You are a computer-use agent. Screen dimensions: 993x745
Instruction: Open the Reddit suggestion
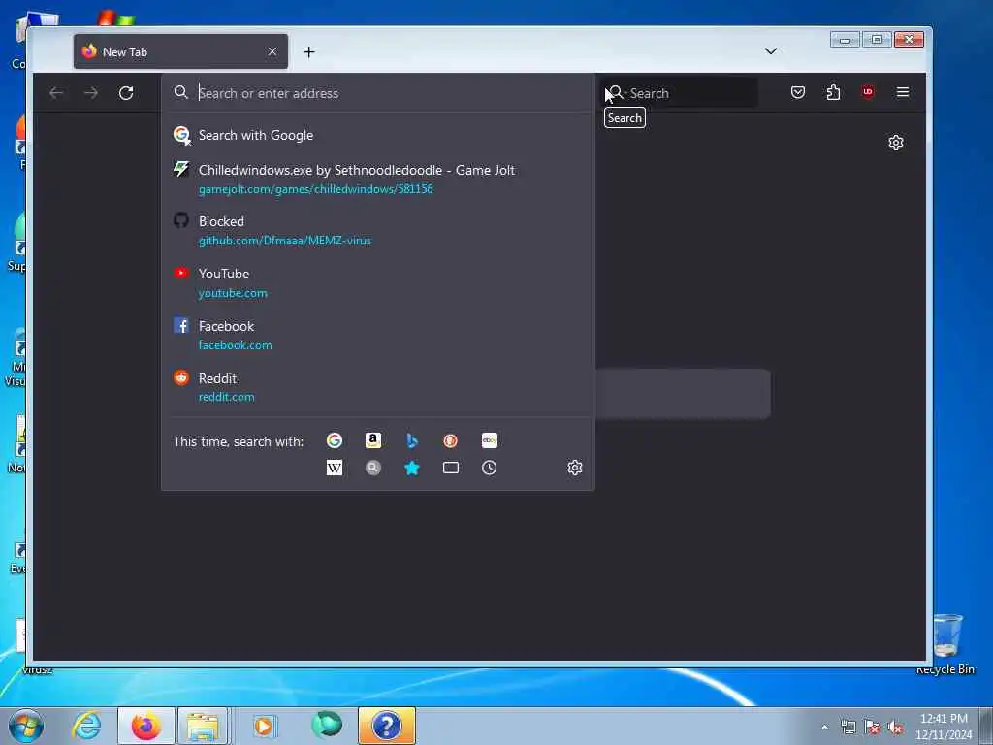coord(378,387)
